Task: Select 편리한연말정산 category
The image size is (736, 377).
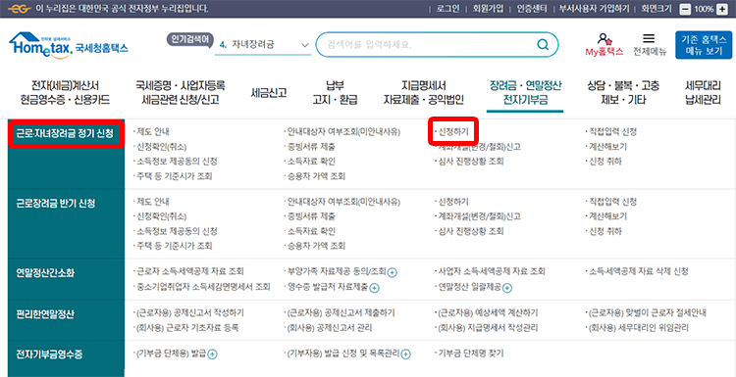Action: pyautogui.click(x=44, y=314)
